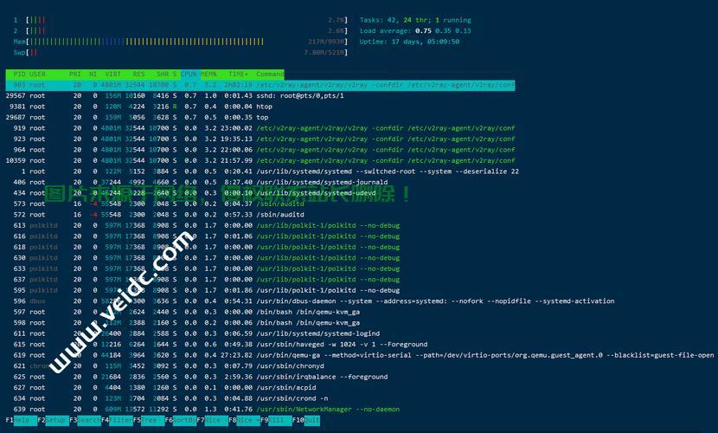The width and height of the screenshot is (718, 433).
Task: Click the Command column header
Action: click(x=270, y=74)
